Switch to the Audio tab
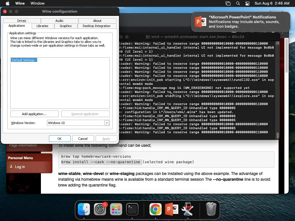The width and height of the screenshot is (295, 221). [59, 21]
